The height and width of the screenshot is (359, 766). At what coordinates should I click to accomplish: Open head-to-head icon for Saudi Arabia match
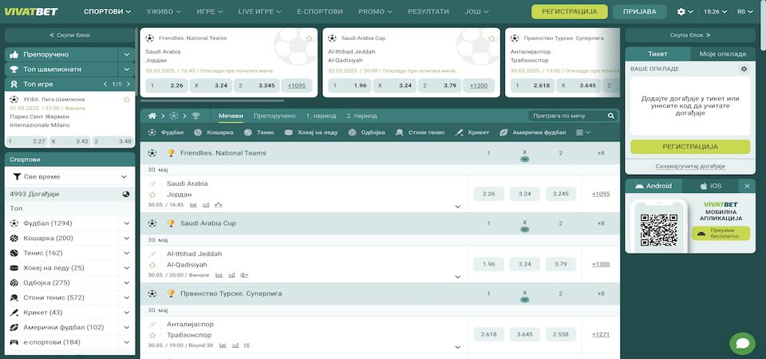[x=206, y=205]
